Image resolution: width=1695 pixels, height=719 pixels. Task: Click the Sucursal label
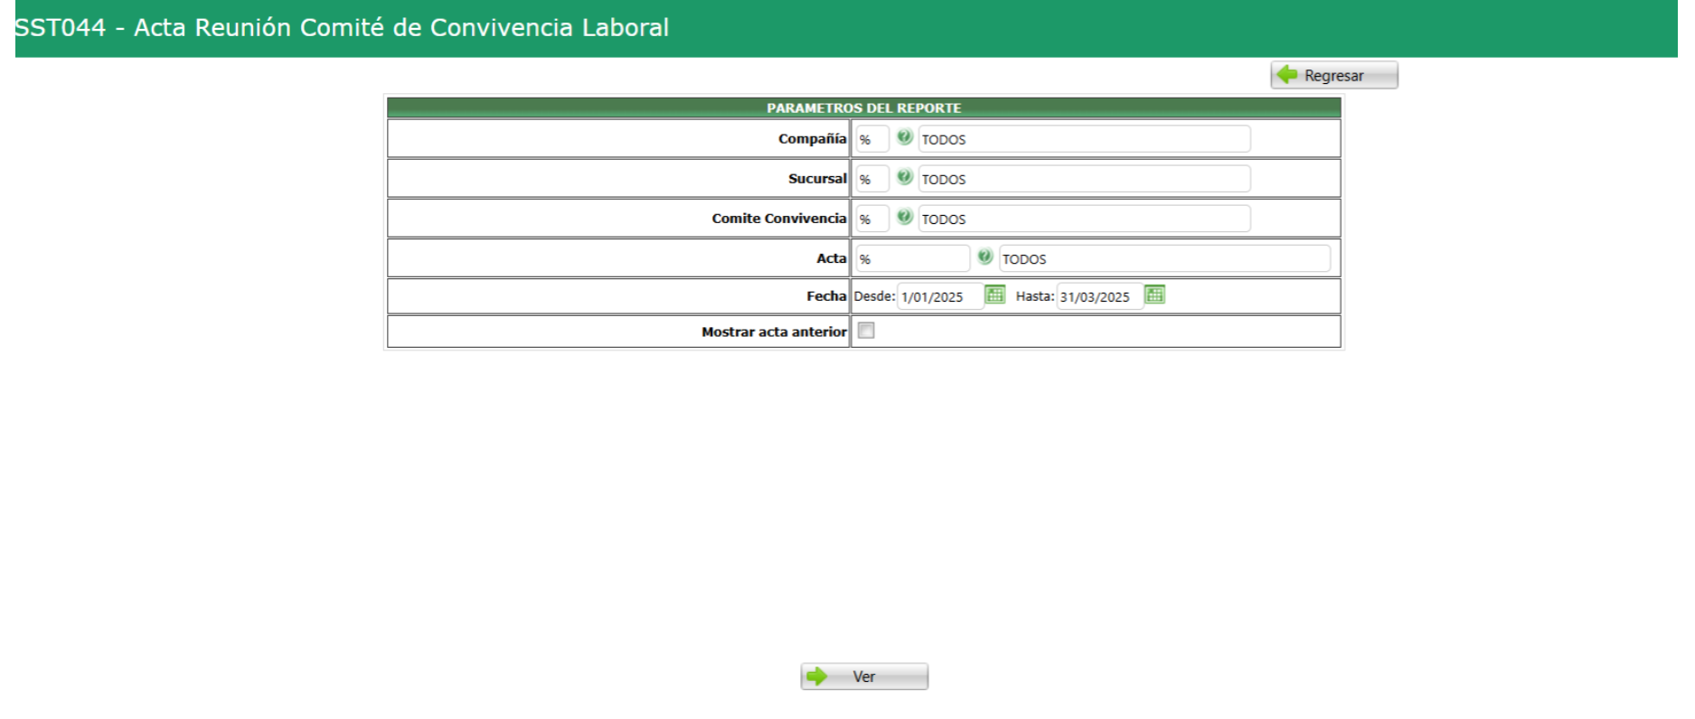point(817,178)
